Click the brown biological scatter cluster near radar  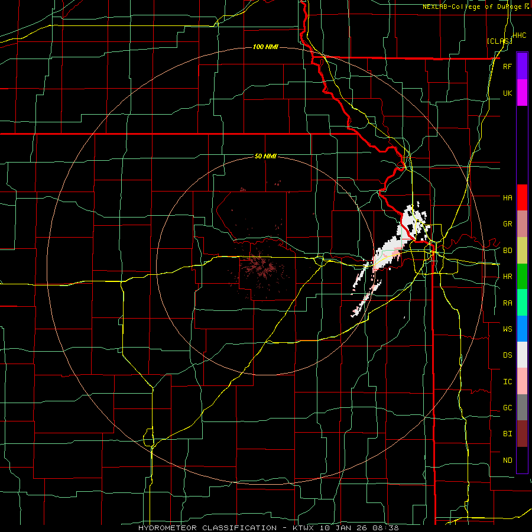point(262,267)
